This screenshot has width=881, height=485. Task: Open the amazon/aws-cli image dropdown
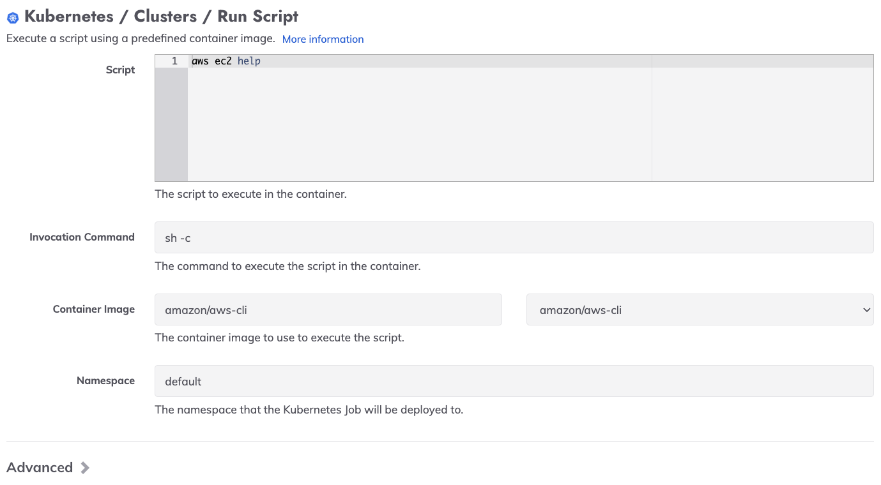tap(700, 310)
